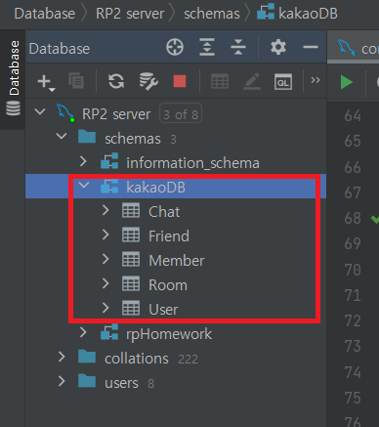Select the collations folder row
The width and height of the screenshot is (379, 427).
point(176,359)
